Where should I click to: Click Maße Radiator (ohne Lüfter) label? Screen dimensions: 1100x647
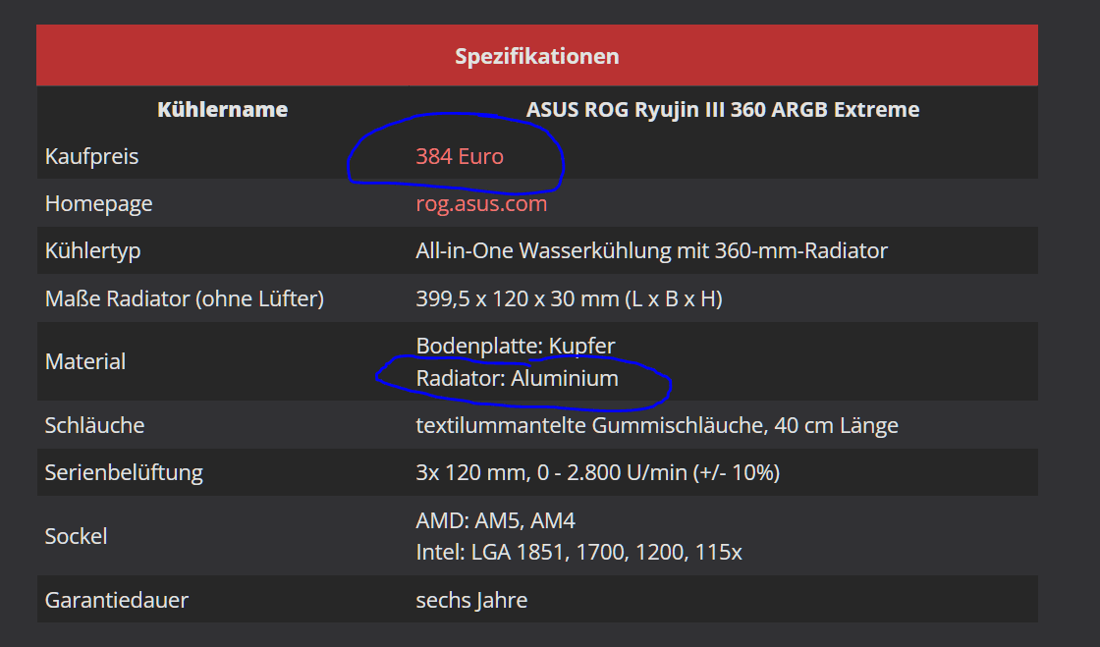point(185,298)
